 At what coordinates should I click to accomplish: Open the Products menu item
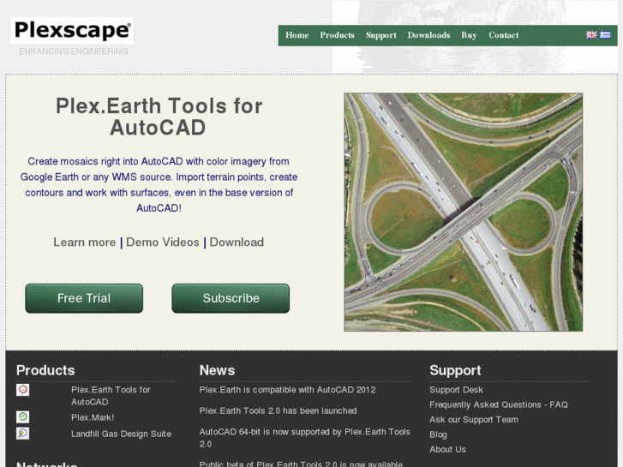[x=337, y=35]
